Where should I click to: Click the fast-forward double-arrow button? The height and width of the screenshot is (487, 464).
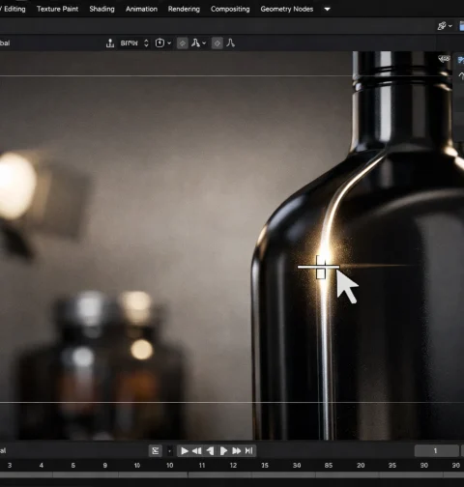coord(237,450)
